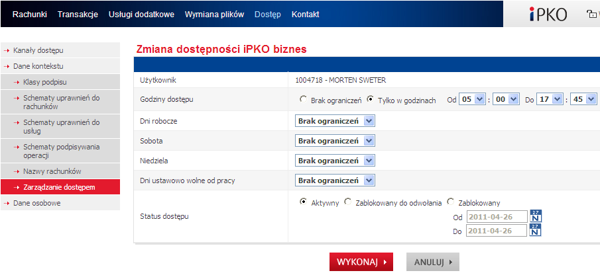This screenshot has height=279, width=600.
Task: Expand the Dni robocze dropdown
Action: click(x=335, y=121)
